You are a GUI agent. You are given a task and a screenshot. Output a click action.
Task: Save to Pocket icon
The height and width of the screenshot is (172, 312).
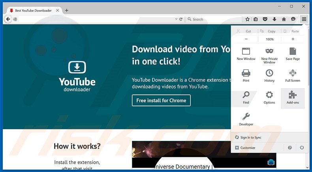pos(265,19)
